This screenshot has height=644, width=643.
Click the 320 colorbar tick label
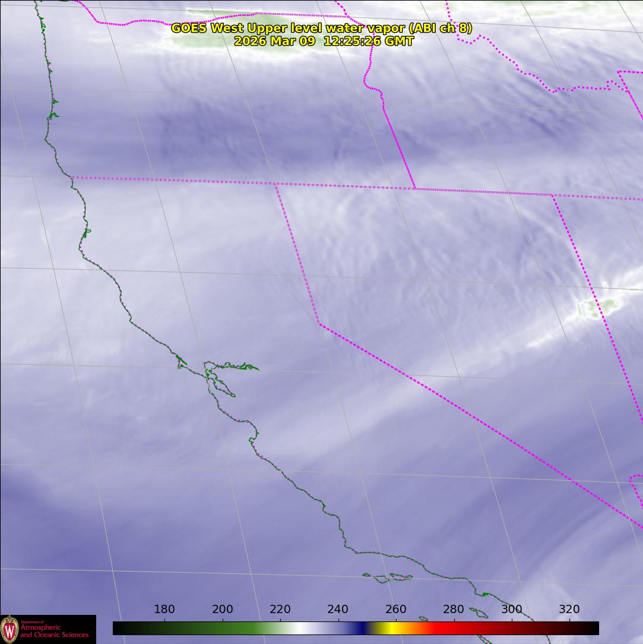point(569,610)
